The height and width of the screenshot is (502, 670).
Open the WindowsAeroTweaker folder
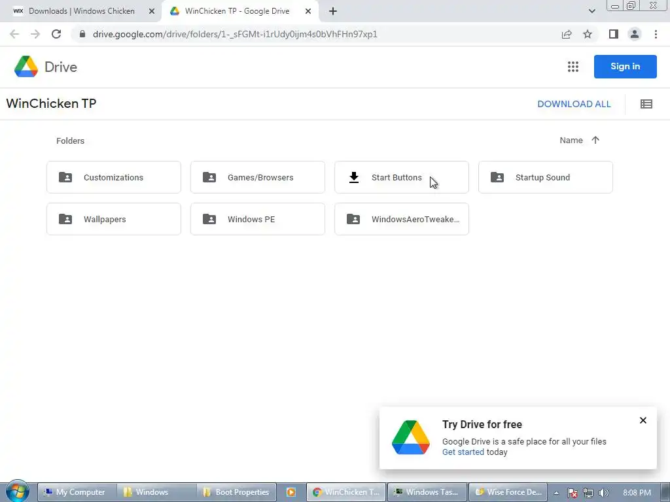(x=402, y=219)
